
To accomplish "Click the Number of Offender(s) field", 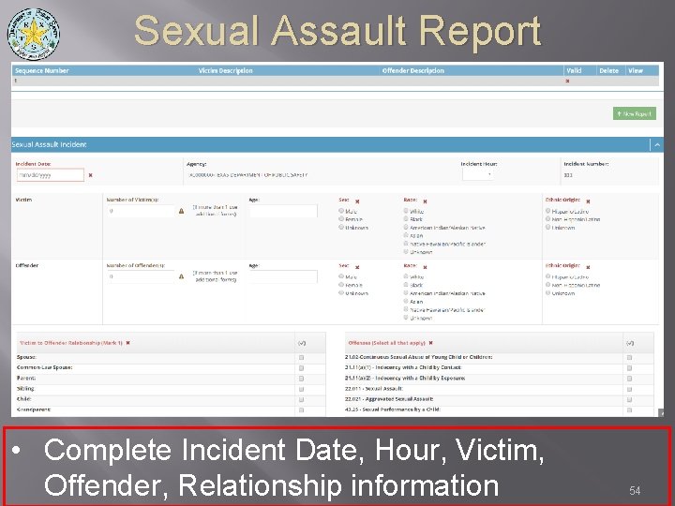I will [142, 276].
